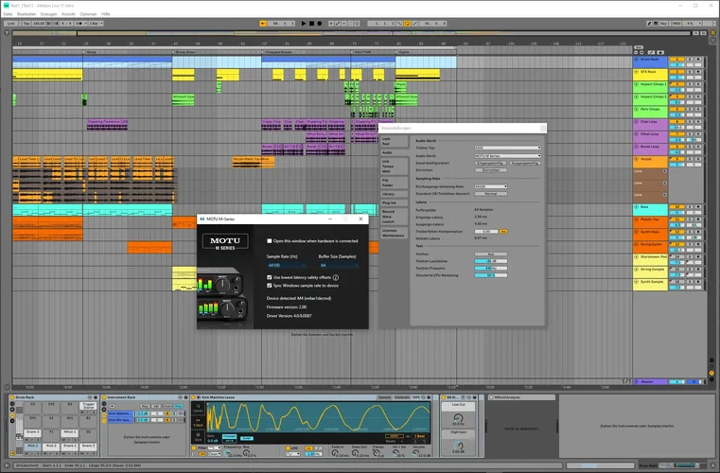The height and width of the screenshot is (473, 720).
Task: Open the Bearbeiten menu
Action: [x=26, y=14]
